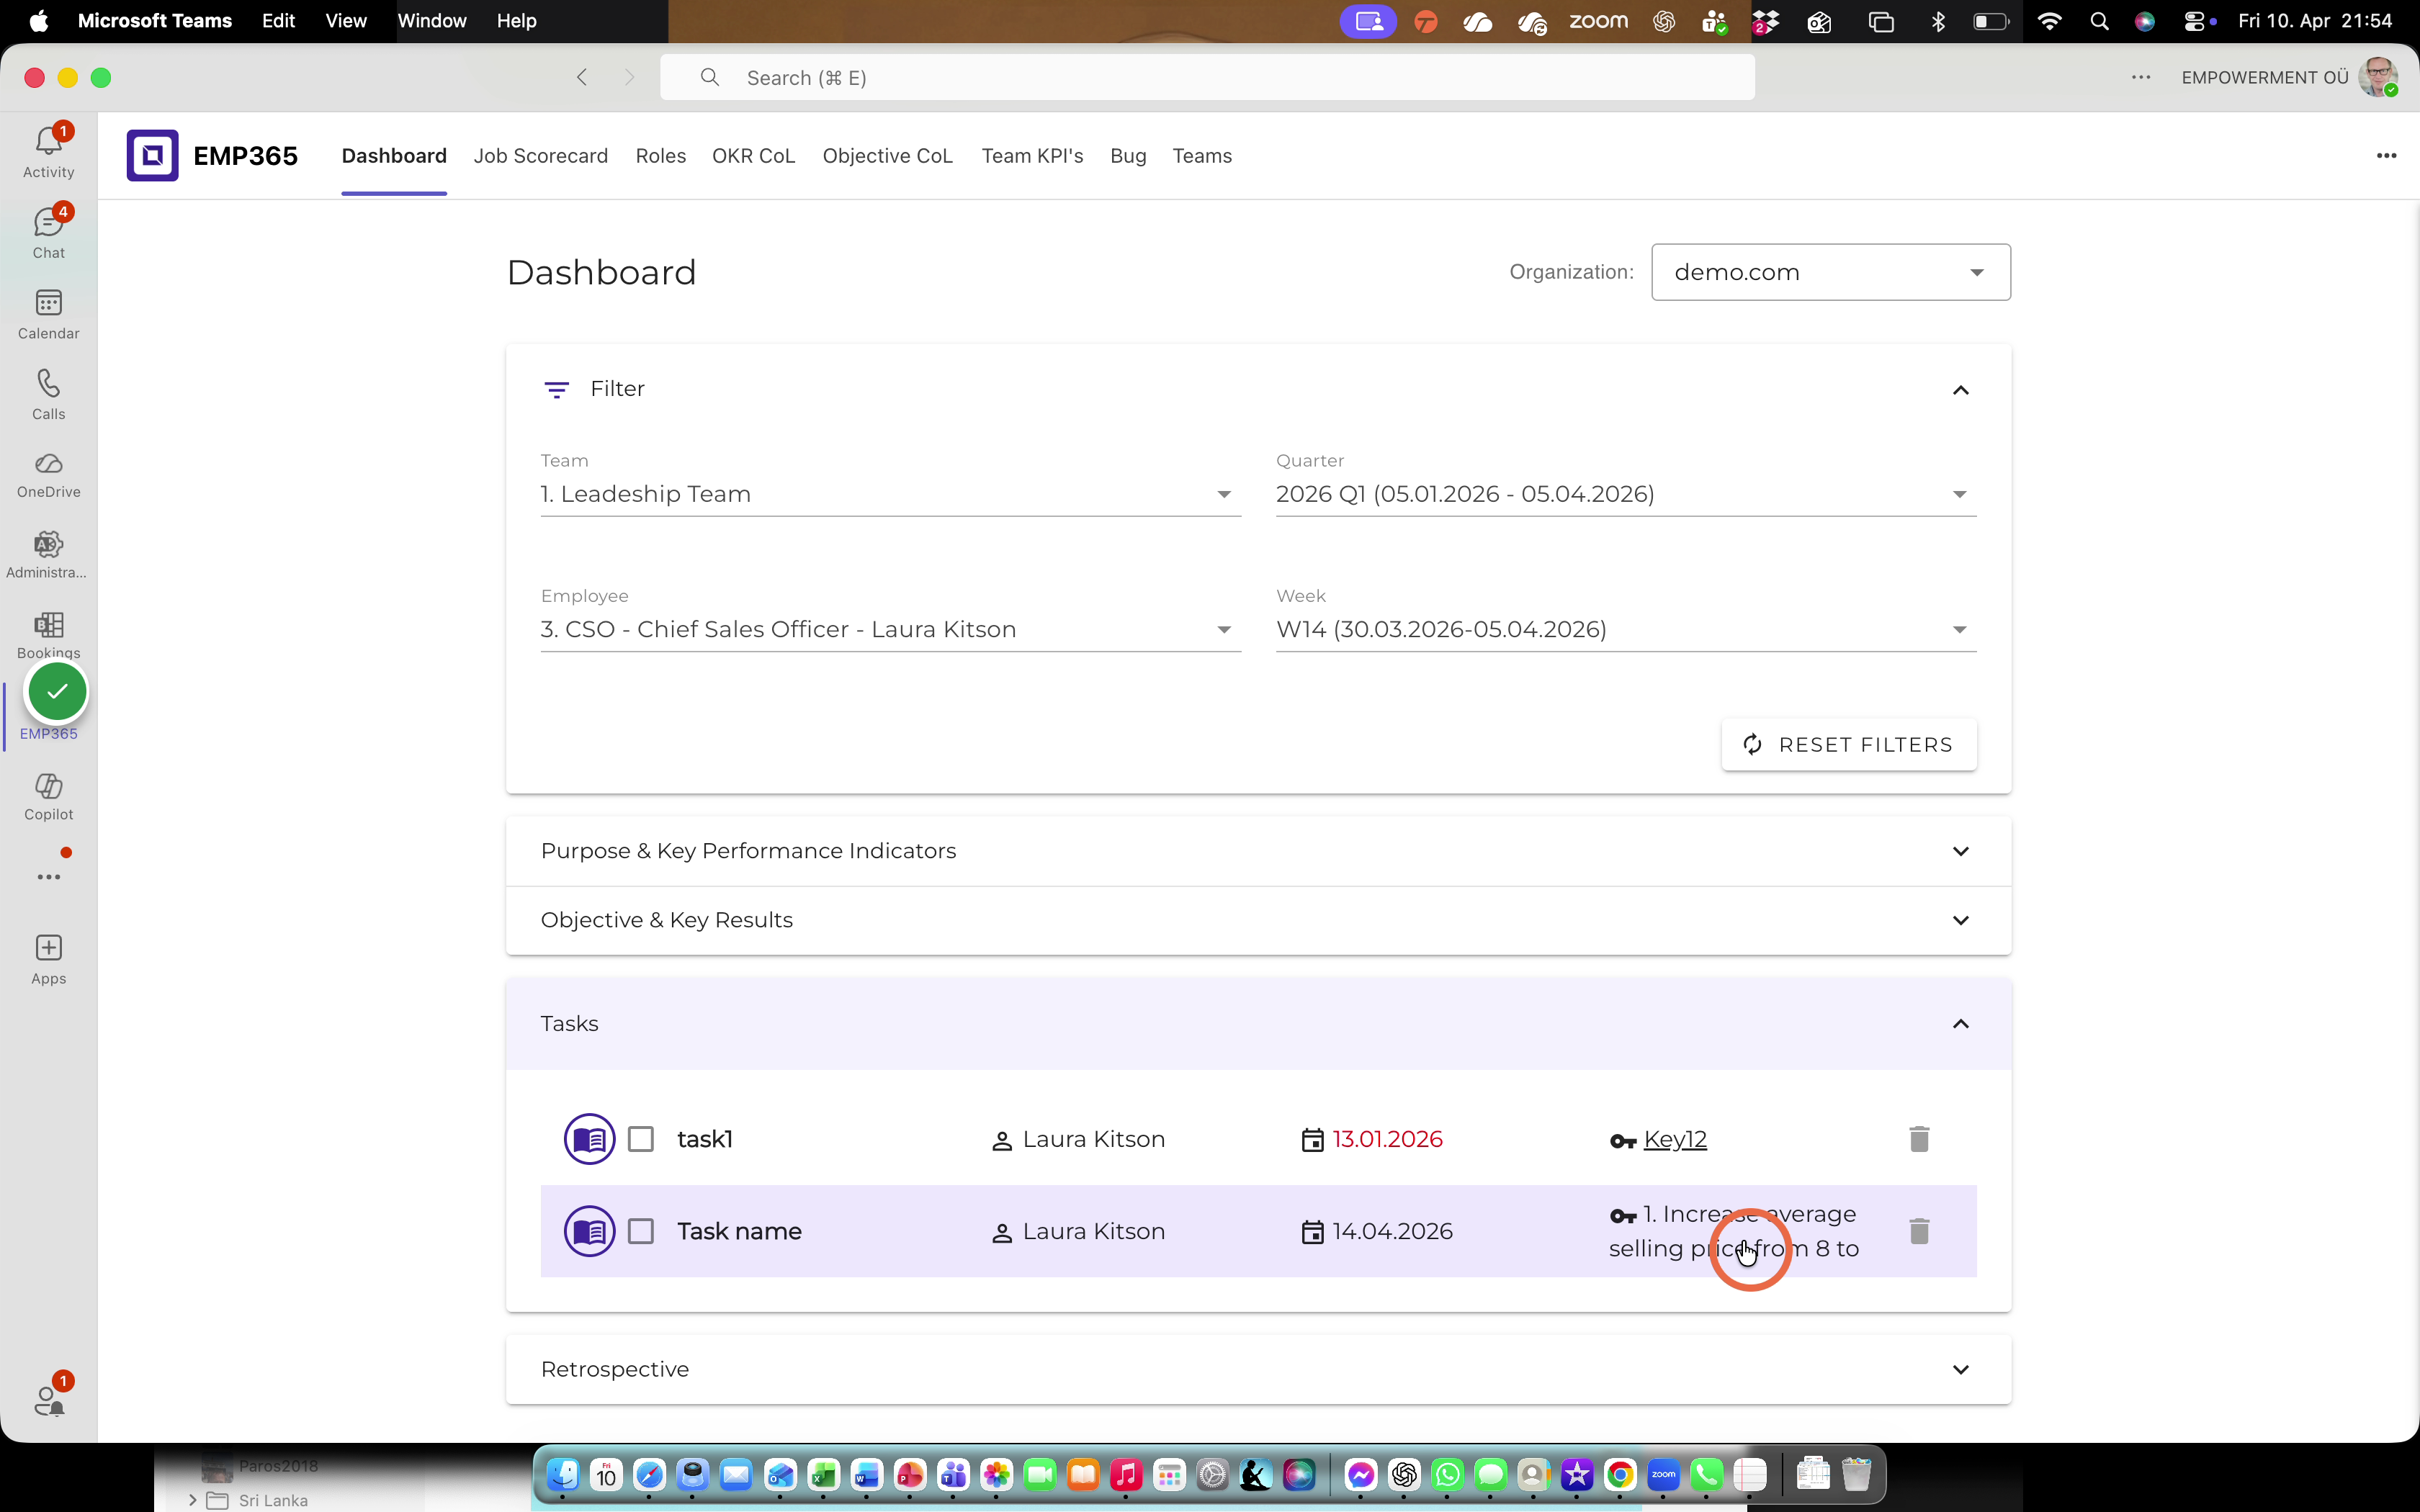Screen dimensions: 2420x1512
Task: Collapse the Filter panel
Action: [1960, 390]
